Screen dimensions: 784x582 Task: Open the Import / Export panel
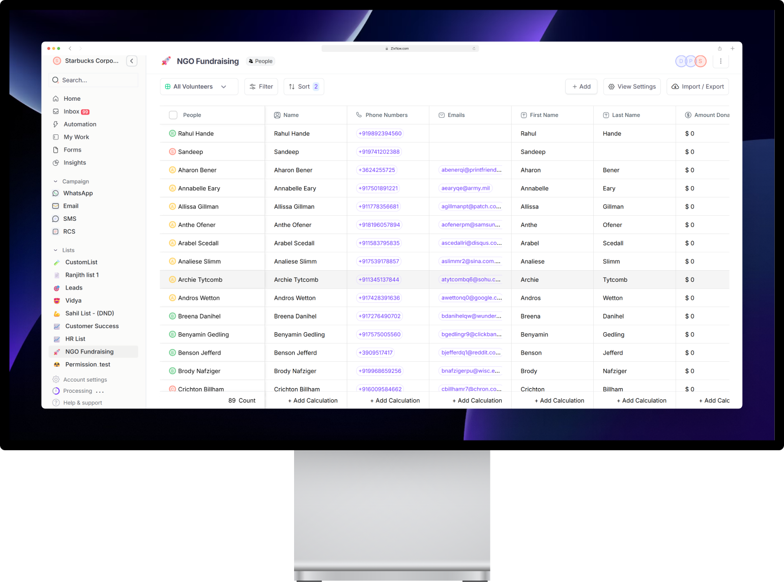click(698, 86)
